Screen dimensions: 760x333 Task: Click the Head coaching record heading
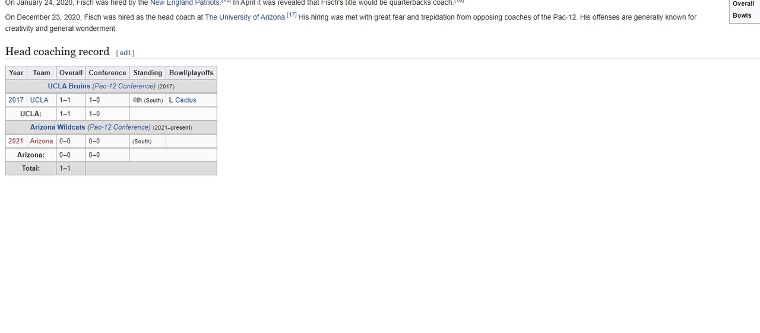click(x=58, y=52)
